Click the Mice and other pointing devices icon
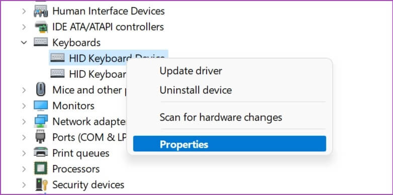Screen dimensions: 393x195 coord(41,90)
